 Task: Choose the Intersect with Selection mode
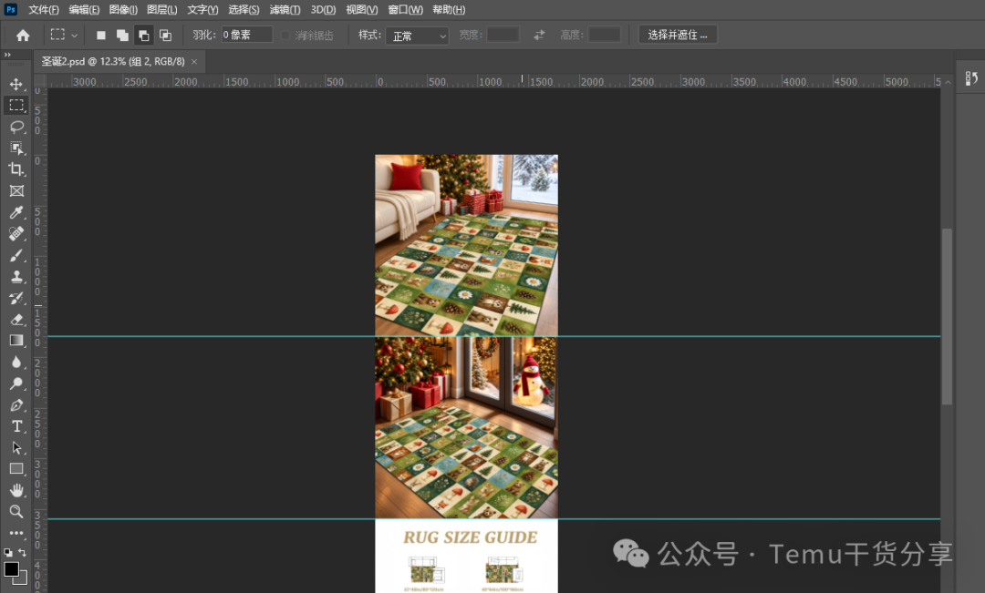click(165, 36)
